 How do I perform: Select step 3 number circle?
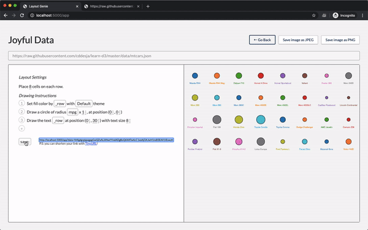click(21, 120)
